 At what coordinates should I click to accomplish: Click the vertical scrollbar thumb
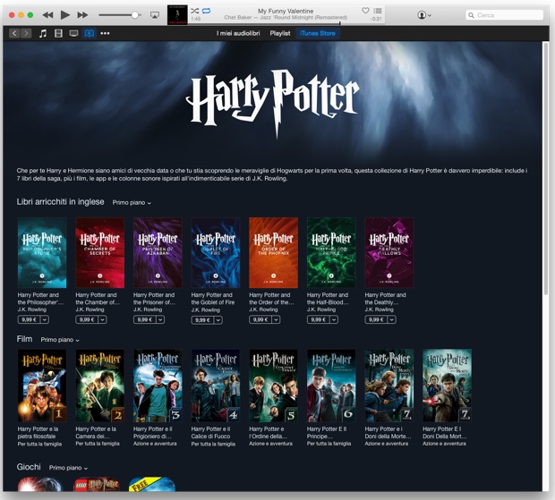click(546, 168)
